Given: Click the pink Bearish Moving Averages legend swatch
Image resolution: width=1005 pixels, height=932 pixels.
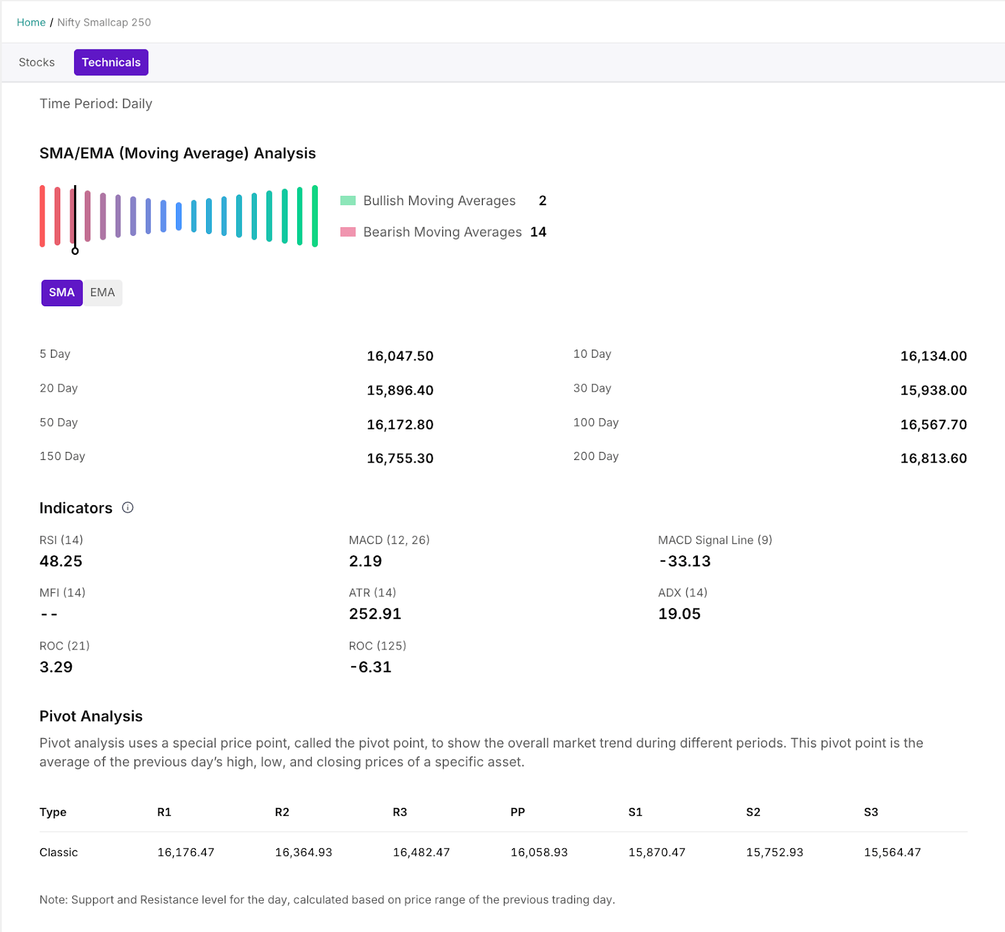Looking at the screenshot, I should (x=348, y=232).
